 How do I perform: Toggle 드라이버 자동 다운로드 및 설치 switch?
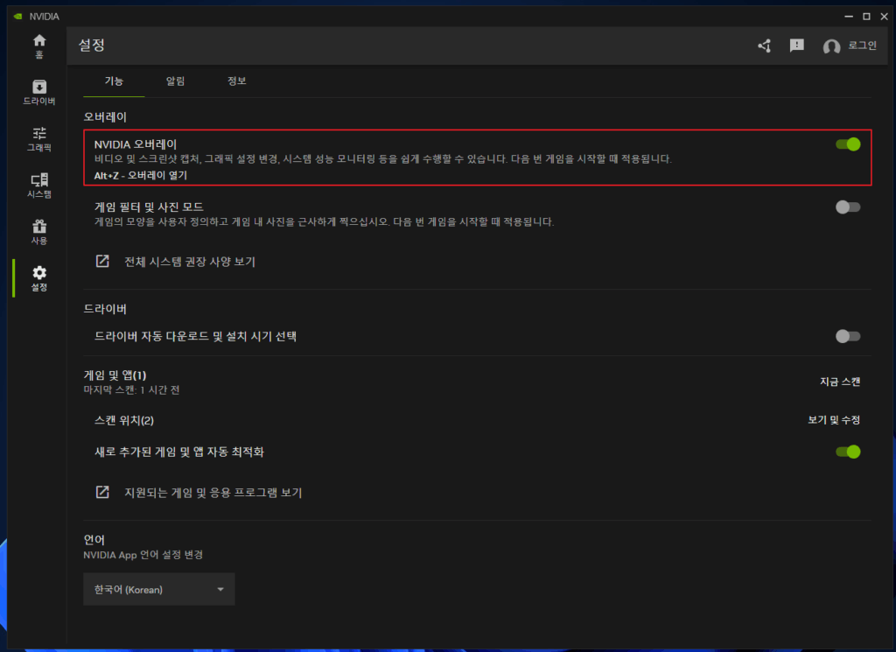[x=848, y=336]
